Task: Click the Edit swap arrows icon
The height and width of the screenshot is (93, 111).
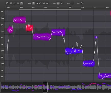Action: point(82,3)
